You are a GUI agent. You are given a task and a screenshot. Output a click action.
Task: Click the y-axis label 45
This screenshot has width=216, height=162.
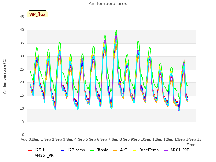click(x=22, y=17)
